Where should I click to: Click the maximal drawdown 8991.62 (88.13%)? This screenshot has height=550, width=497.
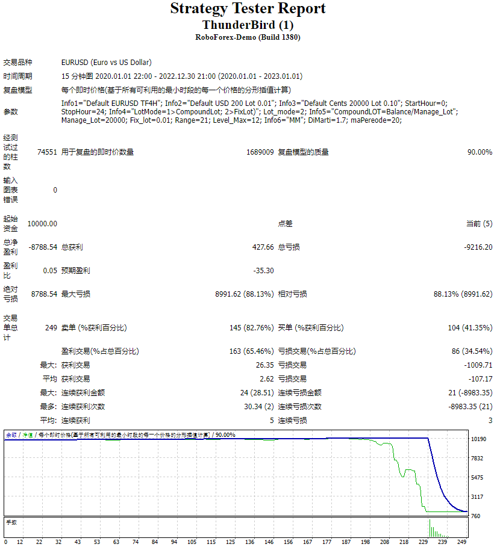[x=245, y=294]
